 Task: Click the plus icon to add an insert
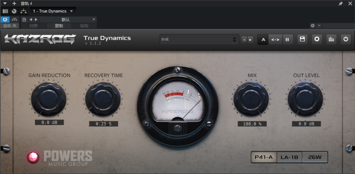(x=14, y=3)
